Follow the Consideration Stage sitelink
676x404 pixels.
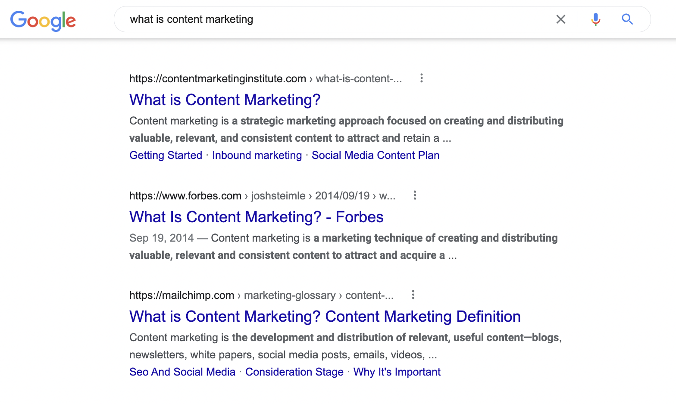point(294,372)
